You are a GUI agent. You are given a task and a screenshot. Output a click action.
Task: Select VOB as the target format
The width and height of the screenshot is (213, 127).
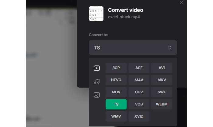pyautogui.click(x=139, y=104)
